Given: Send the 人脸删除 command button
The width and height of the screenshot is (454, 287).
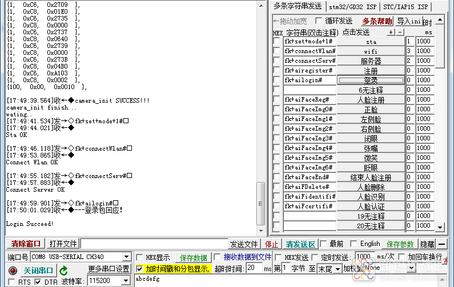Looking at the screenshot, I should click(371, 187).
